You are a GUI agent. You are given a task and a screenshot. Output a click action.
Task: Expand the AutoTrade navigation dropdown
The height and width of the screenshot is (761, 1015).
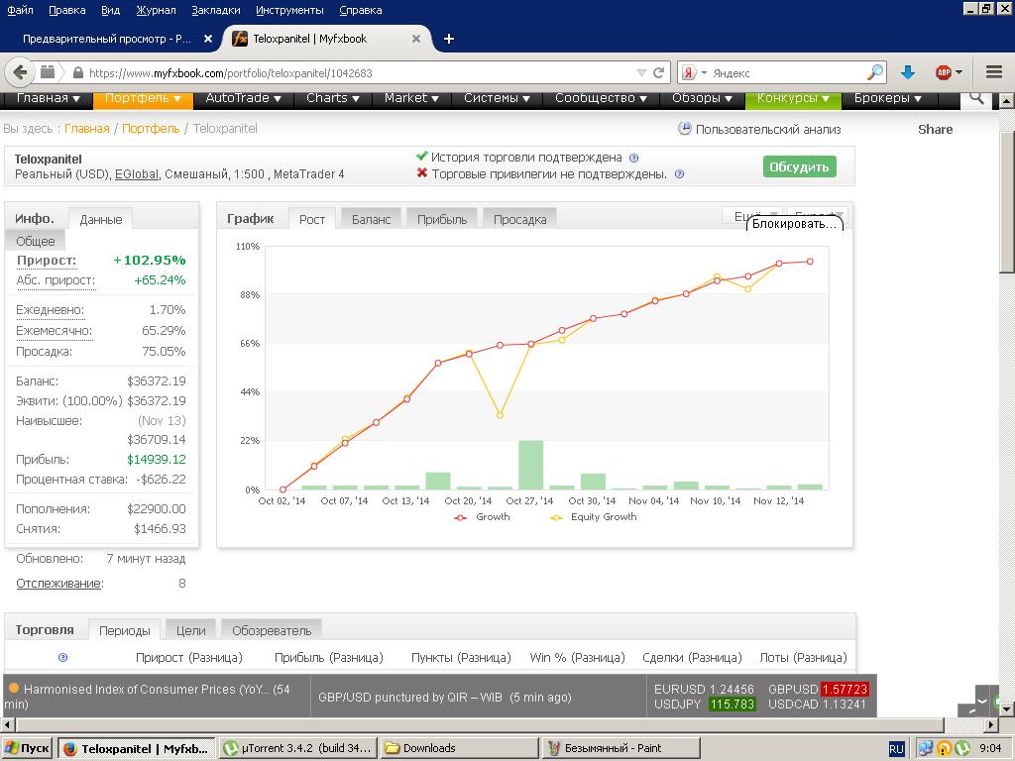[x=244, y=98]
